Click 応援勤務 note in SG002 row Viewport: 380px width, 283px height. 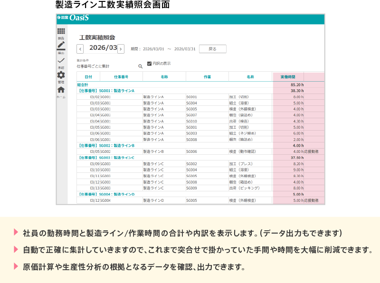click(312, 151)
